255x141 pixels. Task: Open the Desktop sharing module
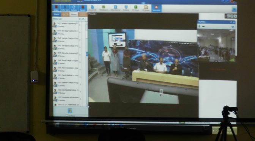coord(126,8)
